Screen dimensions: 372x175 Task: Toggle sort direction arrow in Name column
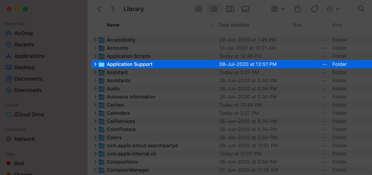point(211,25)
